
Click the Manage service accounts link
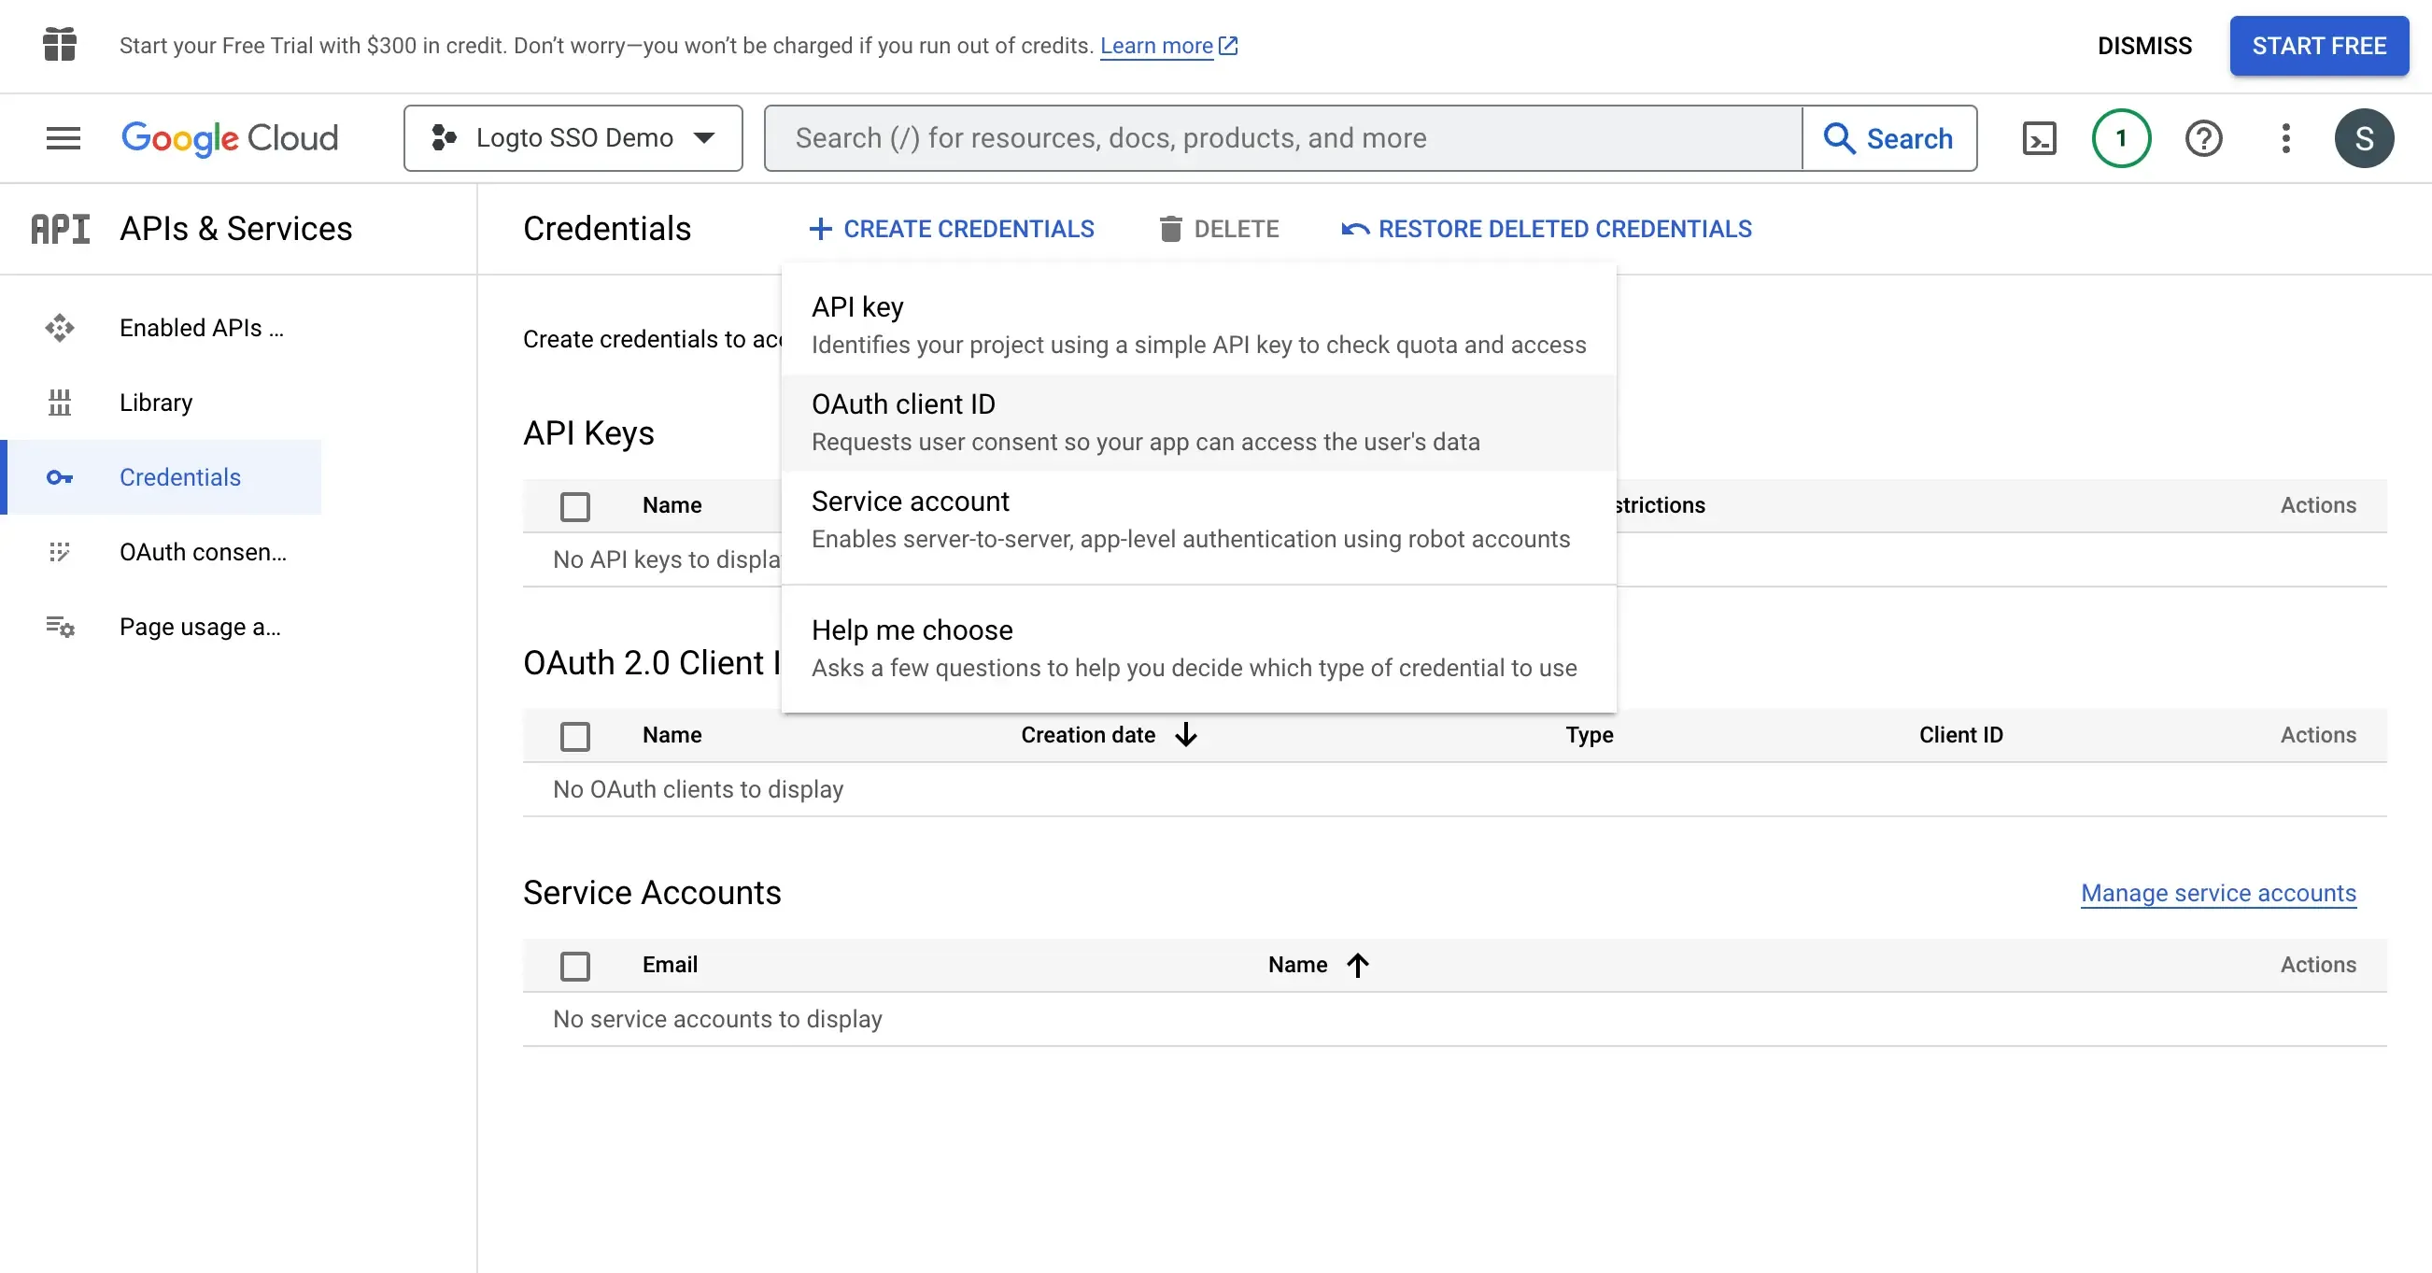click(x=2218, y=893)
